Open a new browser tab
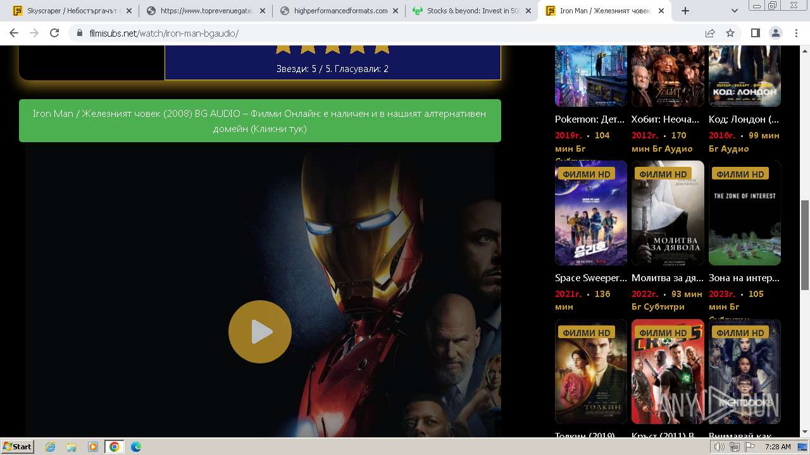This screenshot has width=810, height=455. pyautogui.click(x=685, y=11)
